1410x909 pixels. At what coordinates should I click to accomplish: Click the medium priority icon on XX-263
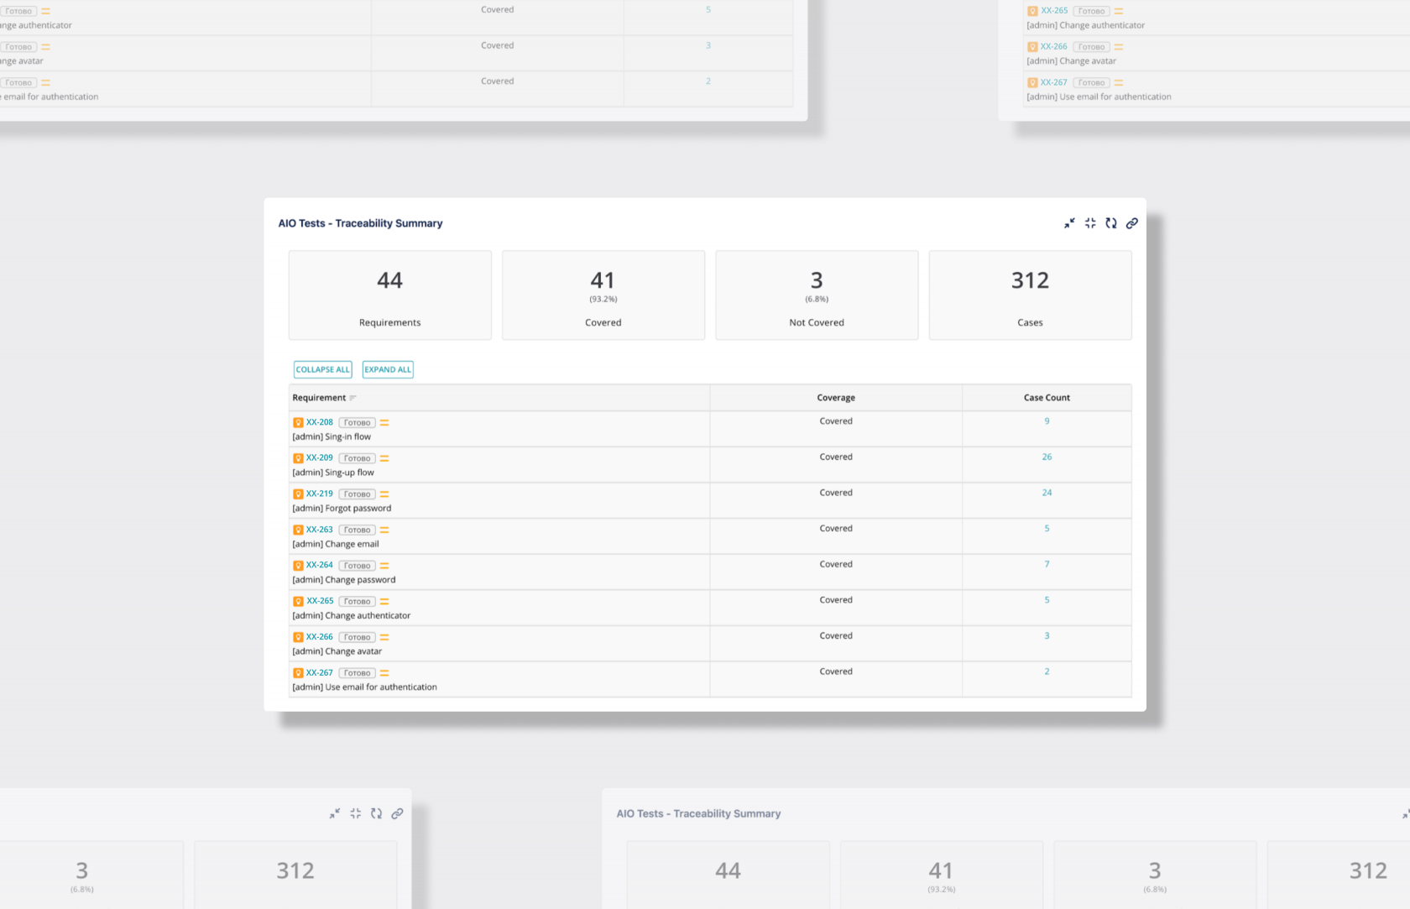(x=384, y=530)
